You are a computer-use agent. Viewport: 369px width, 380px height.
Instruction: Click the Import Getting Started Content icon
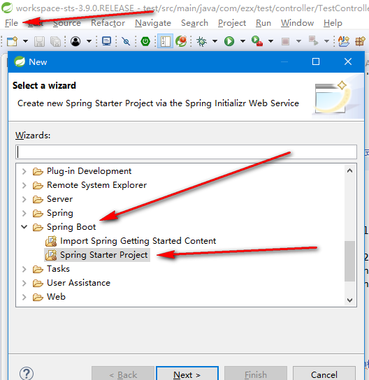pos(51,241)
